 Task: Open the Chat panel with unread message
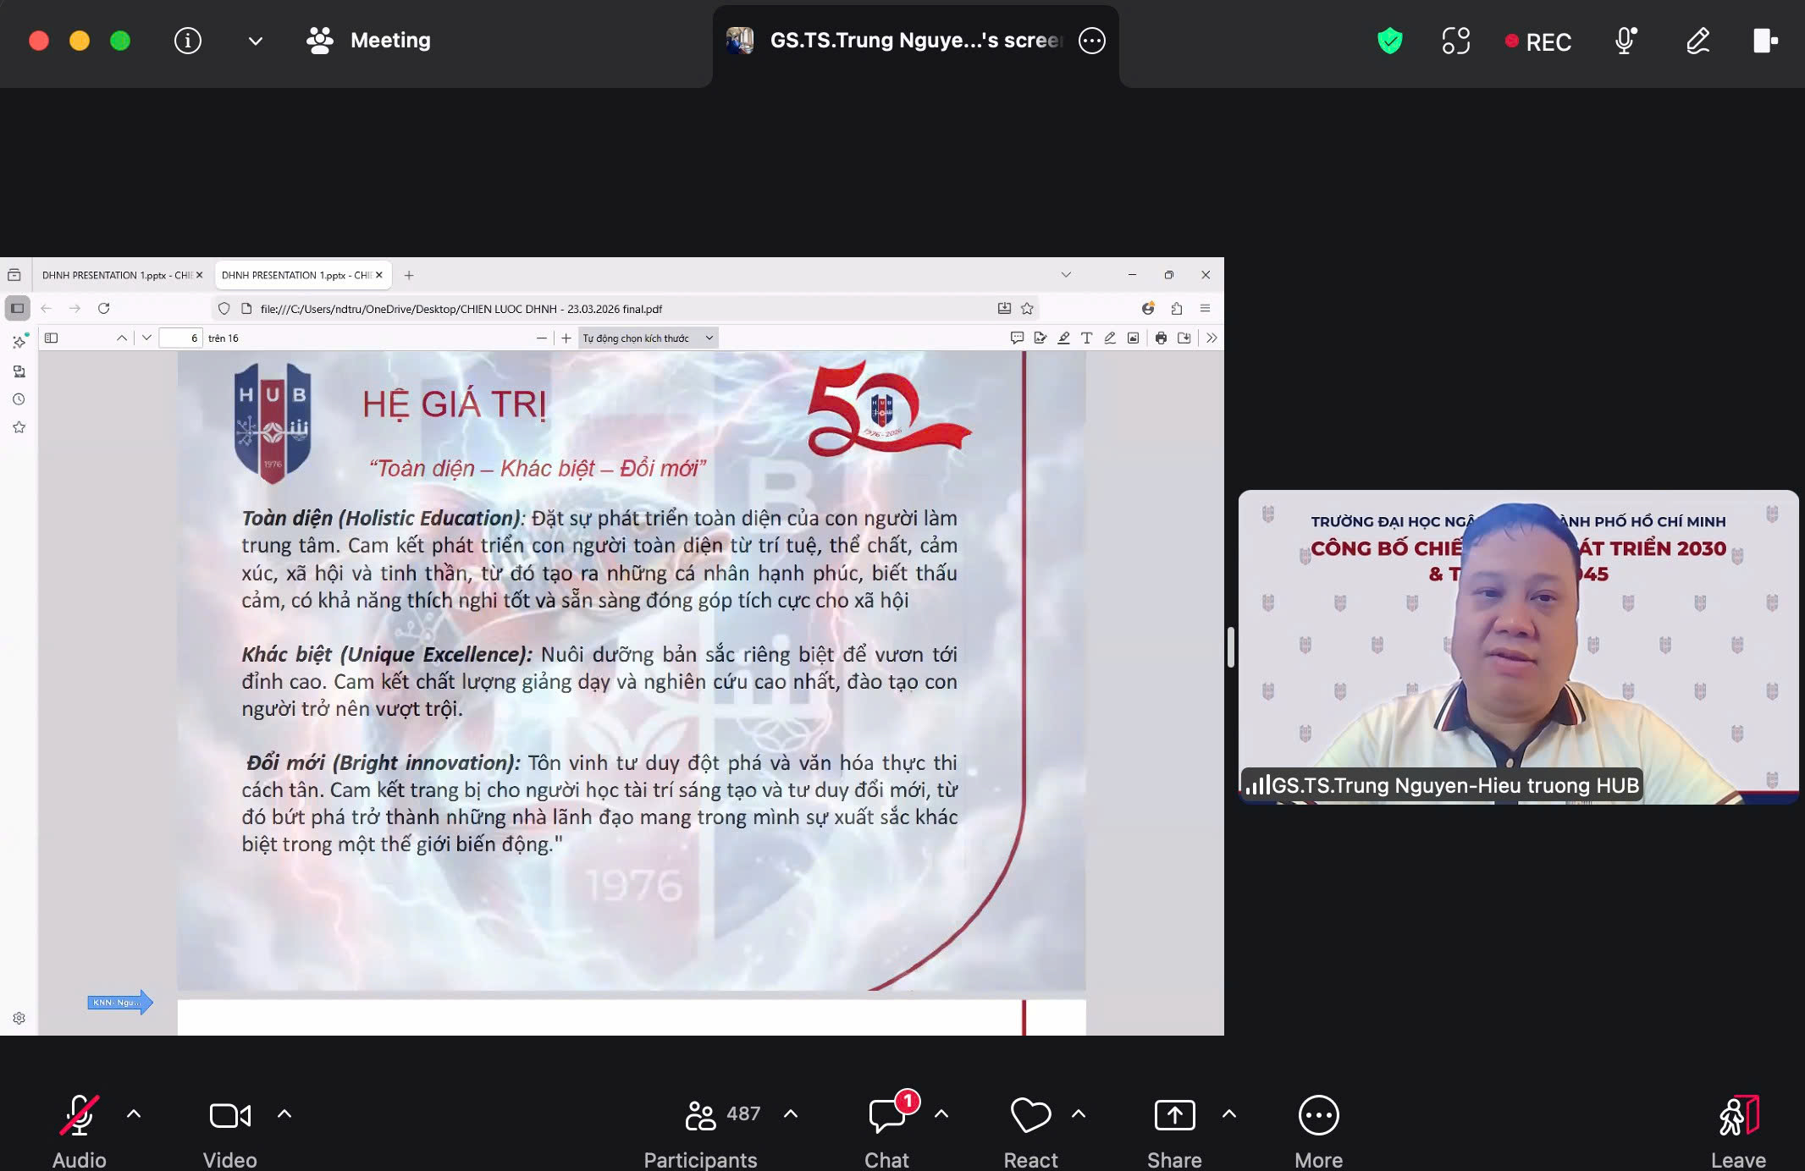coord(886,1116)
